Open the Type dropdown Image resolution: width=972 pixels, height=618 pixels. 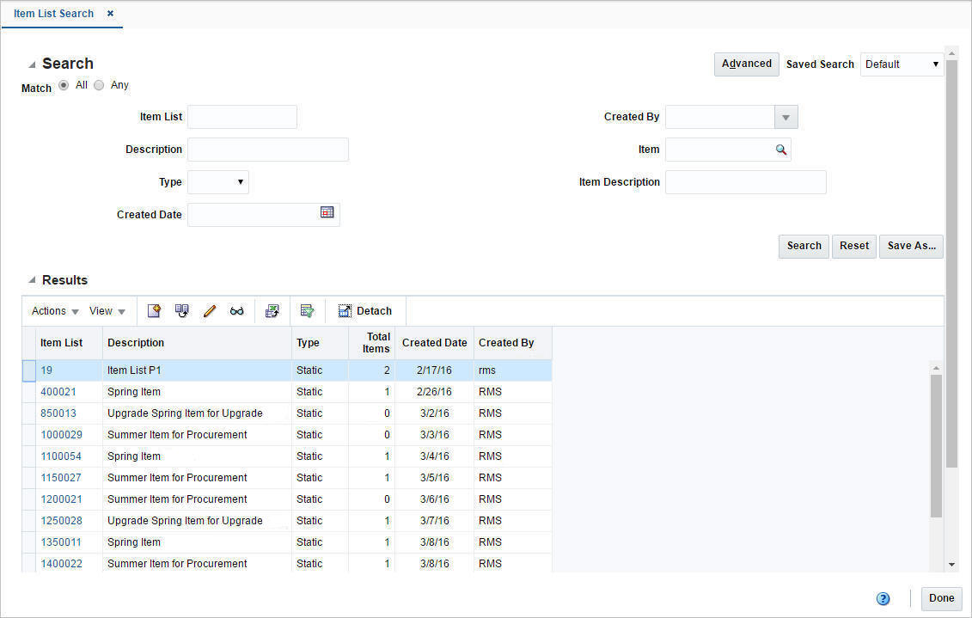[238, 181]
